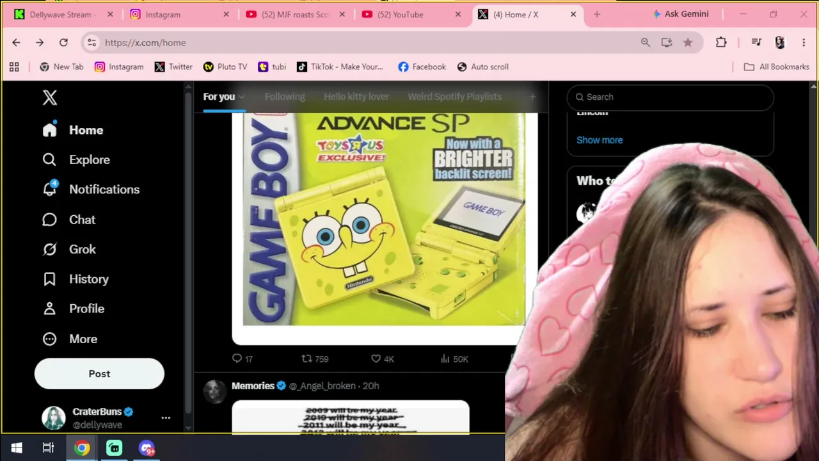Expand All Bookmarks folder
The height and width of the screenshot is (461, 819).
coord(777,67)
